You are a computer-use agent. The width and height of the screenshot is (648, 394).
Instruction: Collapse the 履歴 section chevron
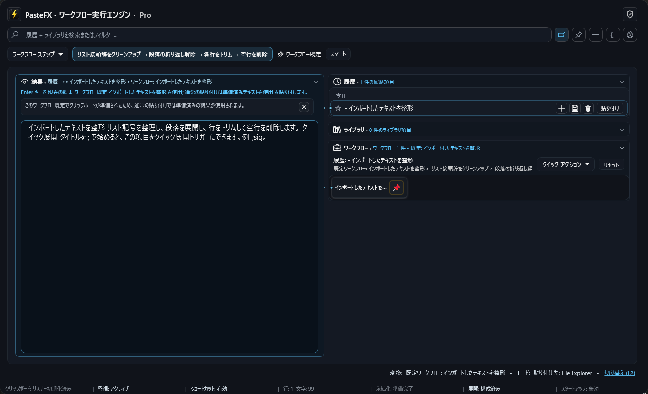click(x=622, y=82)
